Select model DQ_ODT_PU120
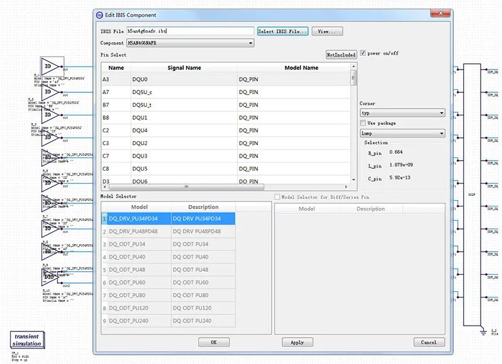The width and height of the screenshot is (502, 364). [x=139, y=308]
